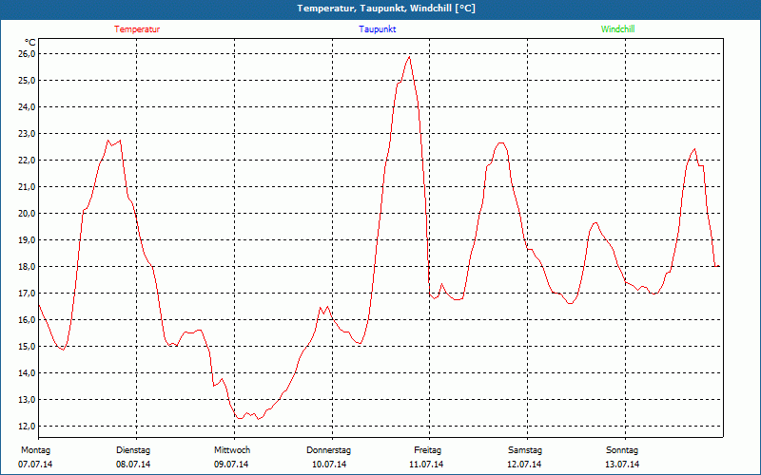Image resolution: width=761 pixels, height=475 pixels.
Task: Click the Wednesday temperature minimum near 12°C
Action: [x=259, y=419]
